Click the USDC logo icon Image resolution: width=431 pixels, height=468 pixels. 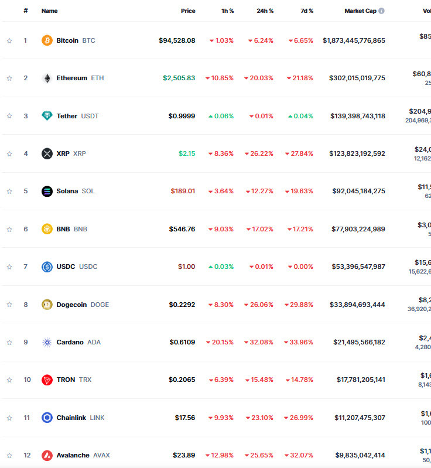tap(47, 267)
